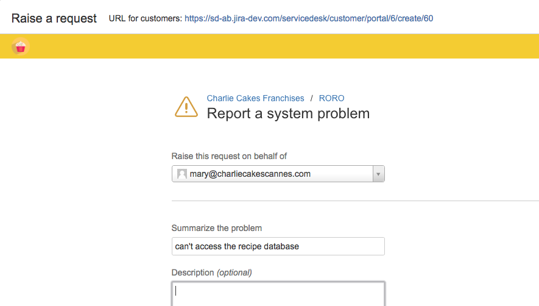Viewport: 539px width, 306px height.
Task: Click the Summarize the problem label
Action: tap(217, 228)
